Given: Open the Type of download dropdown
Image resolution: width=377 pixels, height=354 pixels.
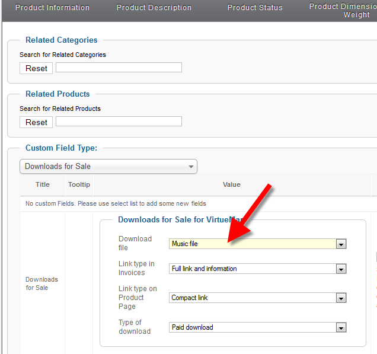Looking at the screenshot, I should click(x=257, y=327).
